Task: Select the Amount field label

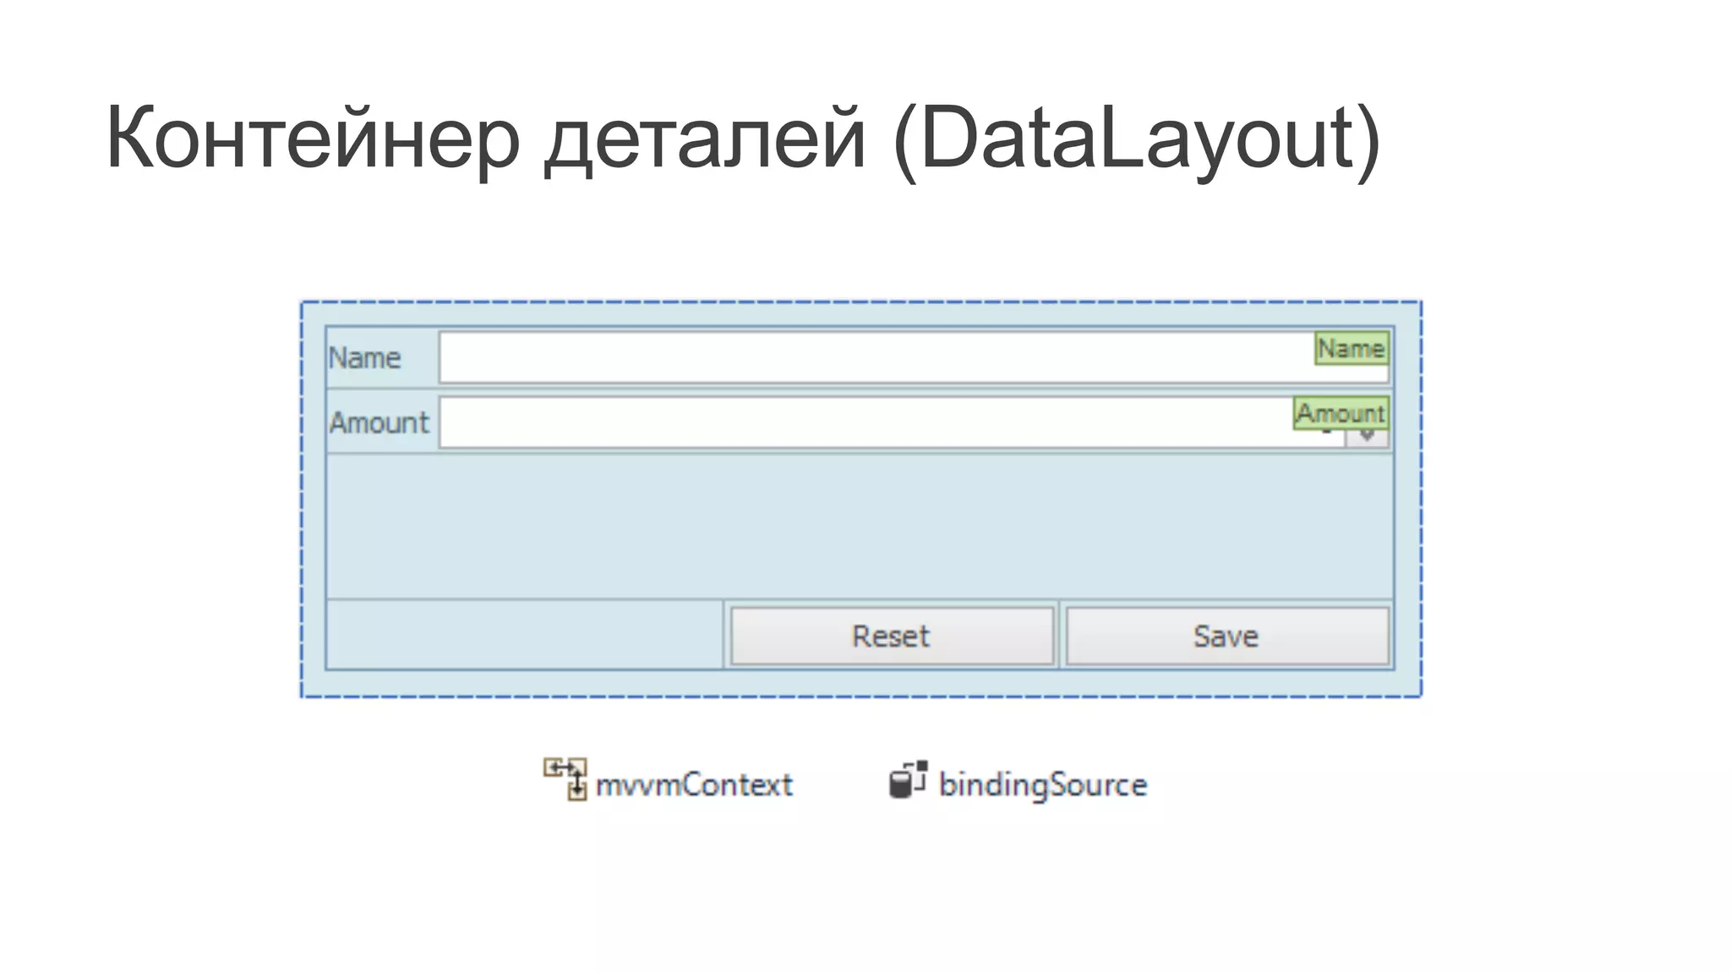Action: point(380,422)
